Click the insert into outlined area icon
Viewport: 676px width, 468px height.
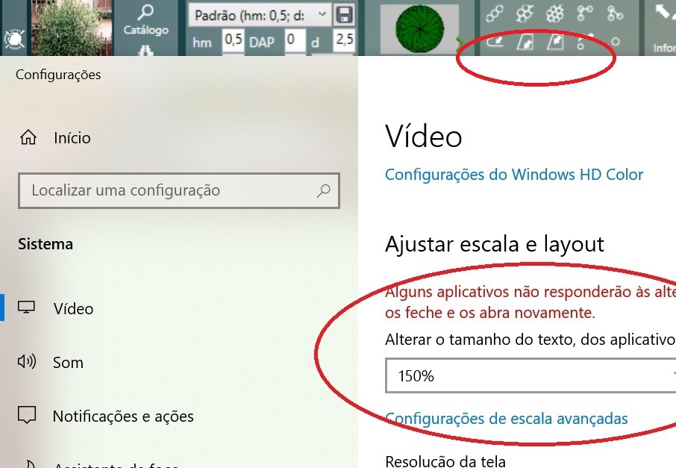pos(525,43)
